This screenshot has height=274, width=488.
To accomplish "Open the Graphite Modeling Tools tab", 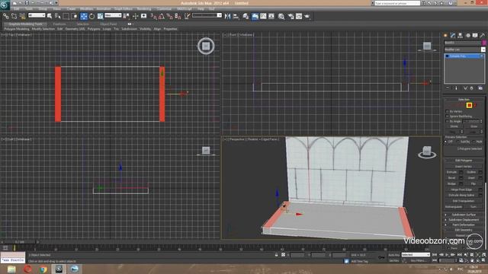I will (x=25, y=24).
